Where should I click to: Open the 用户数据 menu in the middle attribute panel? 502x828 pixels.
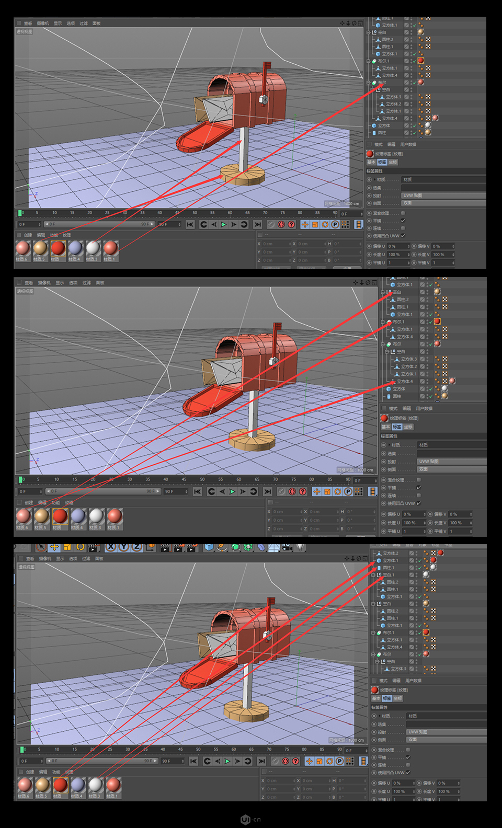(424, 408)
